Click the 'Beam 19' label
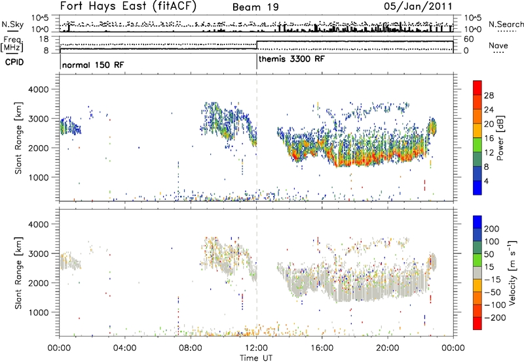The width and height of the screenshot is (524, 362). point(255,7)
